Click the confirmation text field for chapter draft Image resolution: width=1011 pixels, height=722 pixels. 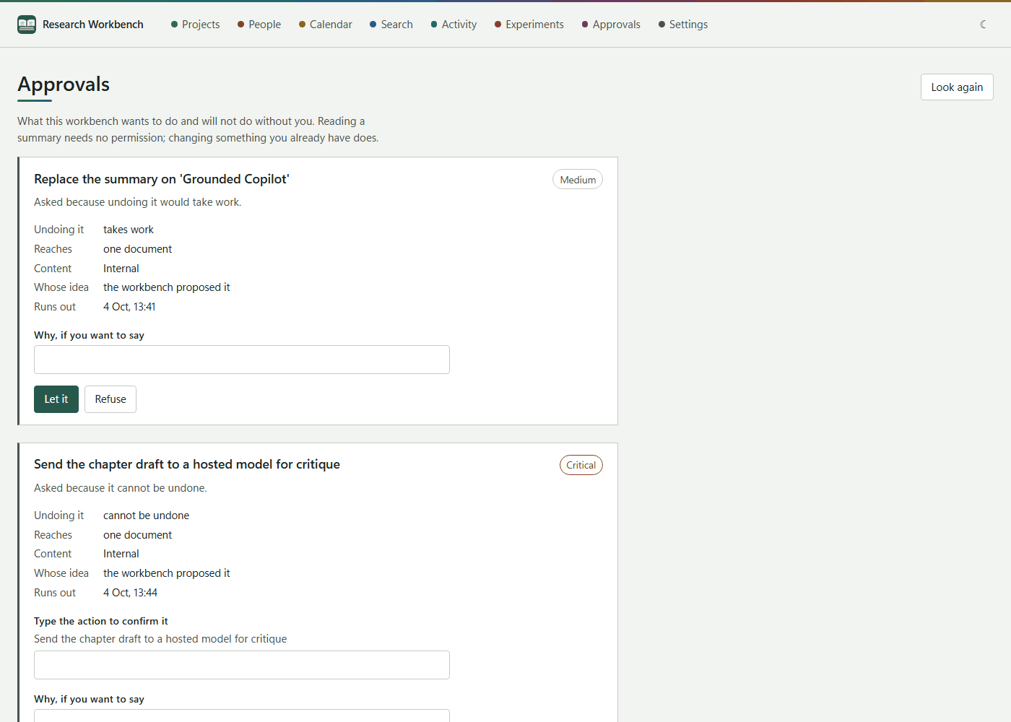click(242, 665)
